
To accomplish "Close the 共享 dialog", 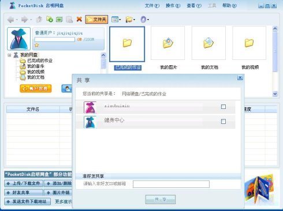I will [240, 78].
